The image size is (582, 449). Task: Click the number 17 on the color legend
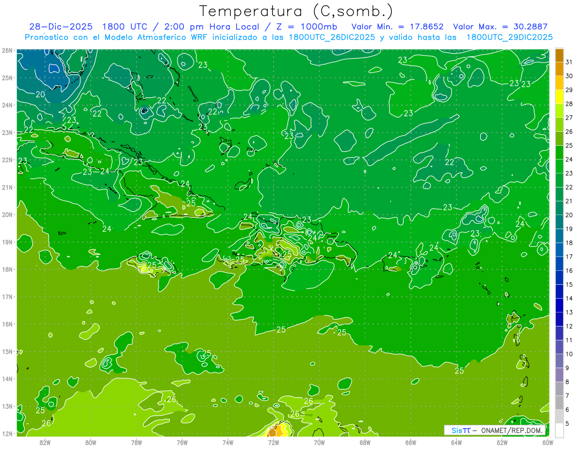click(569, 257)
